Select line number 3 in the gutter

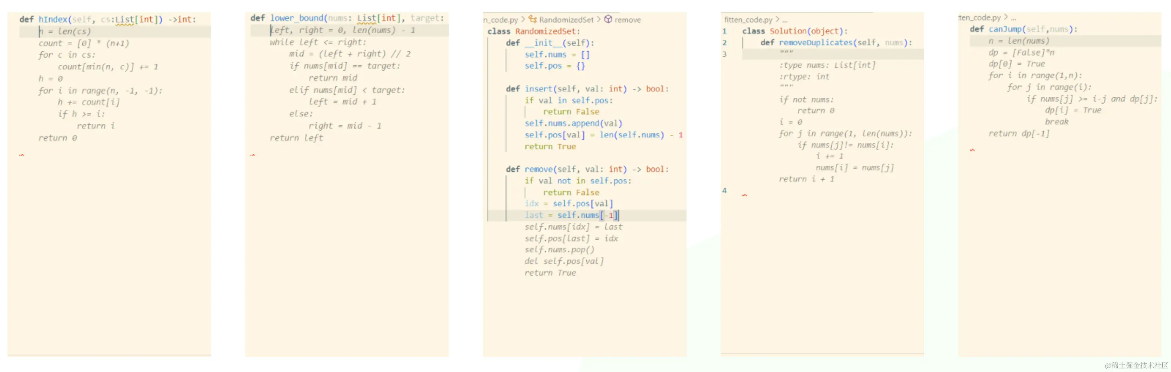tap(724, 54)
